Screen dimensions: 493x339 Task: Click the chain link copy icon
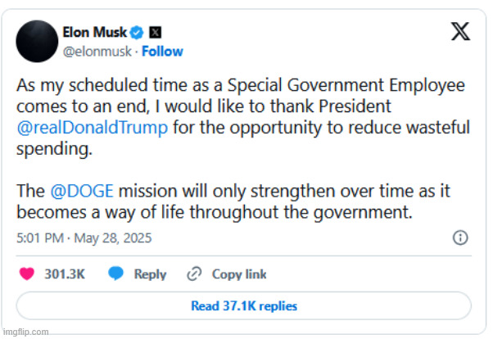tap(194, 273)
